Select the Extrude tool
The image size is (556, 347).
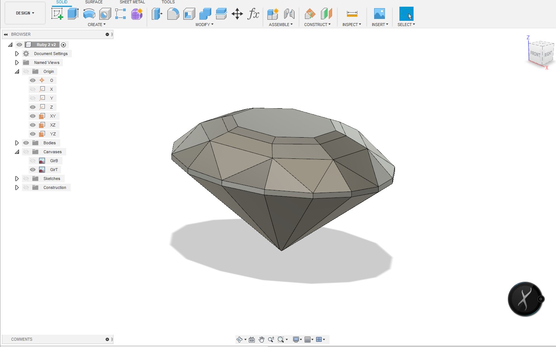[x=73, y=14]
